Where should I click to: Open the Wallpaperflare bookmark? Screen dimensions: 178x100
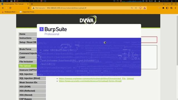(10, 12)
